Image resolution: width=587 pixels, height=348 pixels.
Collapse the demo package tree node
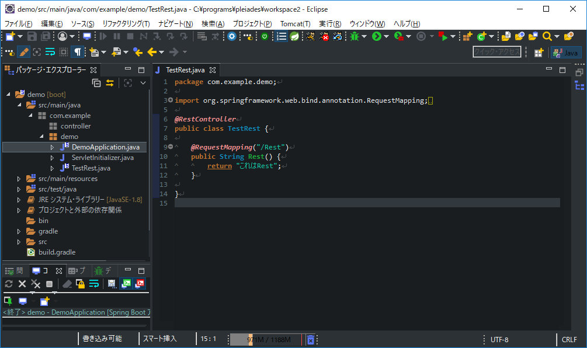pyautogui.click(x=41, y=137)
